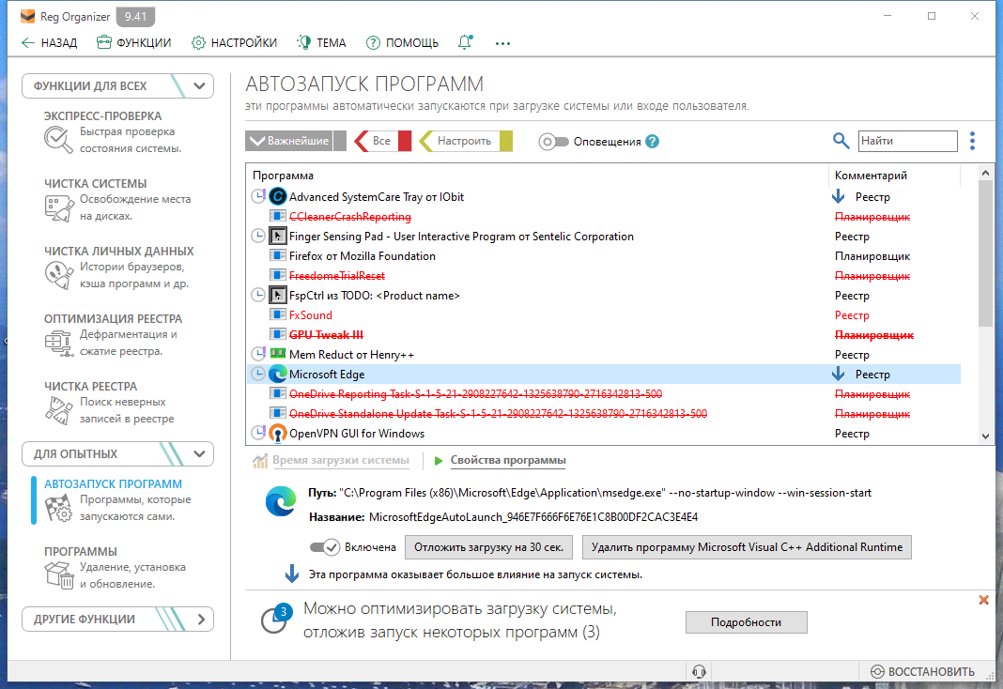Open the three-dots overflow menu in top bar
The height and width of the screenshot is (689, 1003).
502,43
